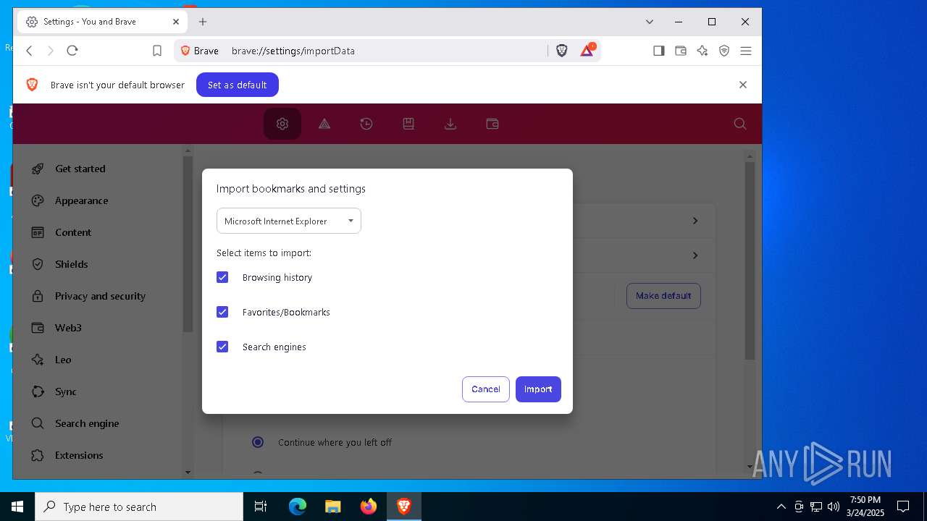Toggle the sidebar panel icon
The image size is (927, 521).
[x=659, y=51]
